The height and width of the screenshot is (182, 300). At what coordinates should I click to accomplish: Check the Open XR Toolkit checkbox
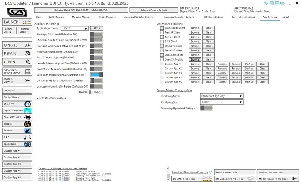(x=162, y=60)
